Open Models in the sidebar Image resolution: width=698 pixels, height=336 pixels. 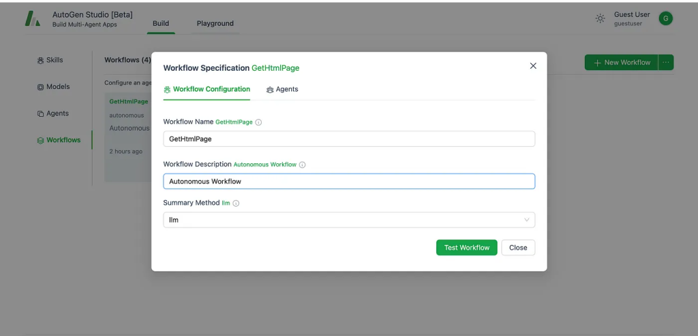(x=53, y=86)
